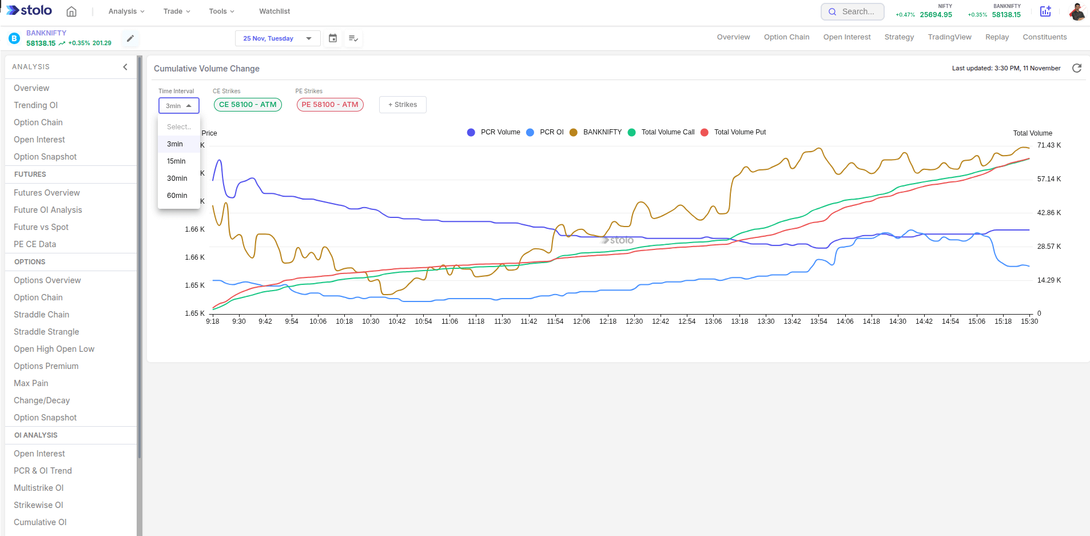Screen dimensions: 1090x536
Task: Switch to the Option Chain tab
Action: 786,37
